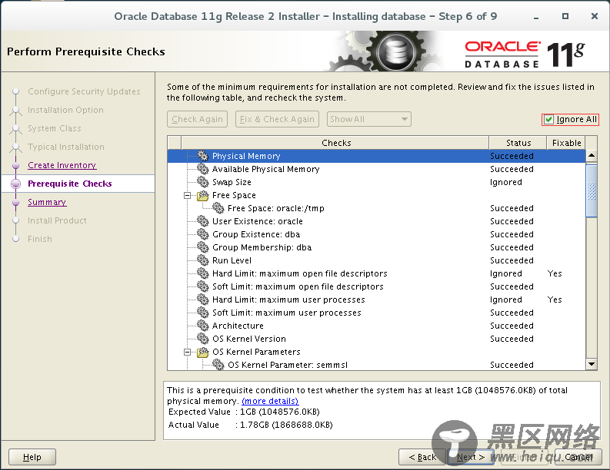Click the gear icon beside Swap Size
The height and width of the screenshot is (470, 610).
point(202,182)
